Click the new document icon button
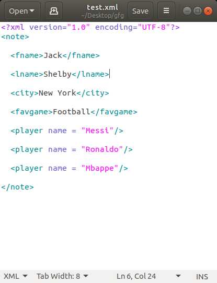 (54, 11)
